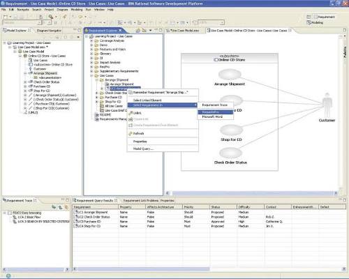Click the Check Order Status use case ellipse

[x=230, y=153]
